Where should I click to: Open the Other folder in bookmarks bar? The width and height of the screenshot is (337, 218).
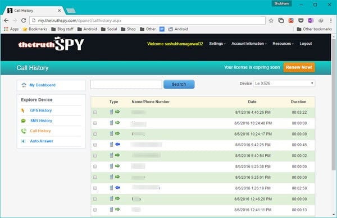click(148, 29)
